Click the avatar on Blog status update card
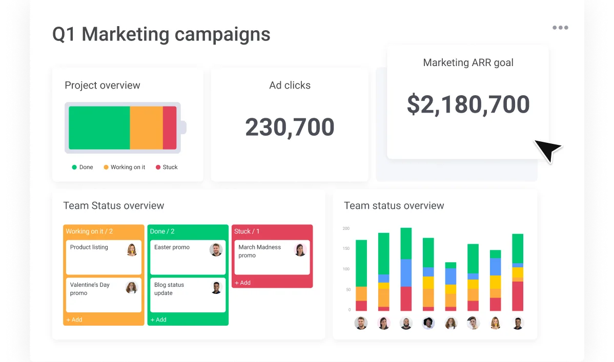 pyautogui.click(x=216, y=287)
